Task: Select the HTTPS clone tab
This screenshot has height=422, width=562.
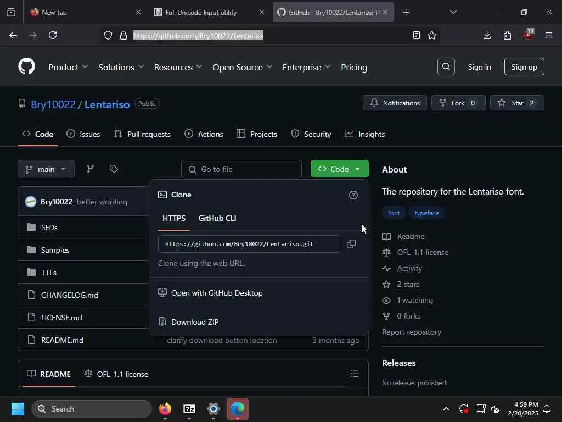Action: 174,218
